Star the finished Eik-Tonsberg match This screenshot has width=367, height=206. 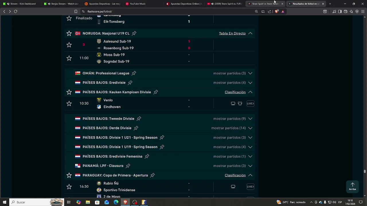[x=69, y=18]
